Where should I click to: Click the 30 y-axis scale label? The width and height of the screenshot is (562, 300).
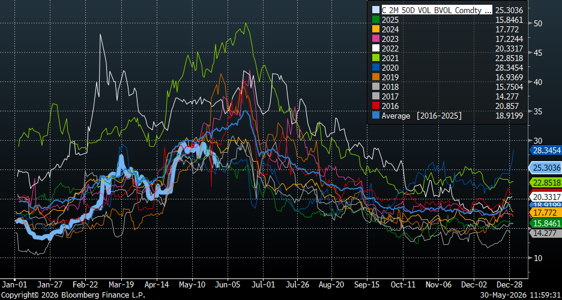coord(537,141)
